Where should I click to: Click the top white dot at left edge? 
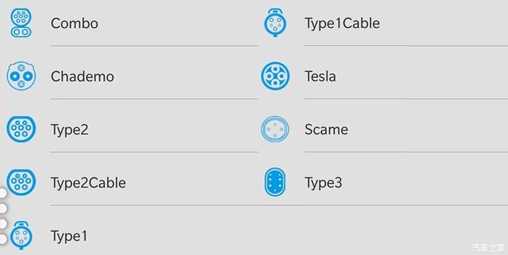[3, 194]
